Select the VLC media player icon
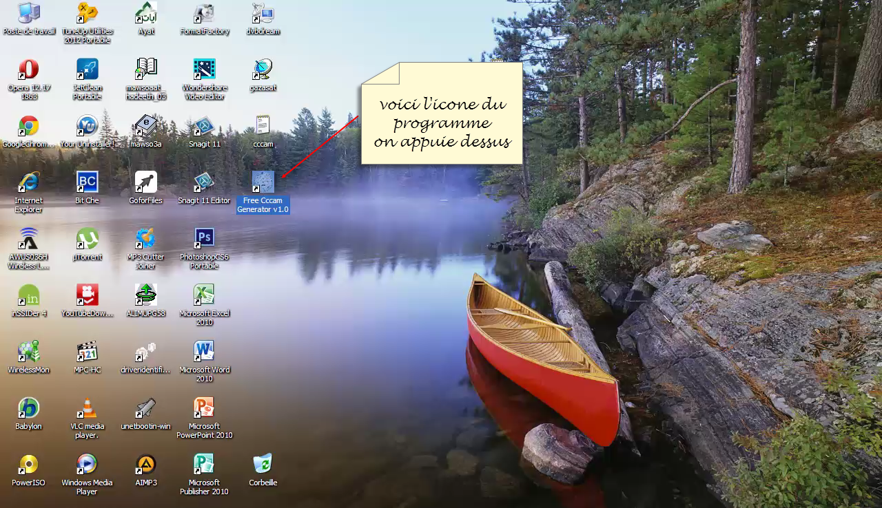This screenshot has width=882, height=508. click(87, 409)
